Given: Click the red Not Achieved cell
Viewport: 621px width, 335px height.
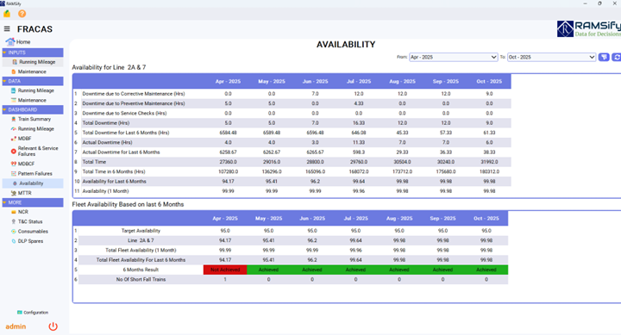Looking at the screenshot, I should coord(225,270).
